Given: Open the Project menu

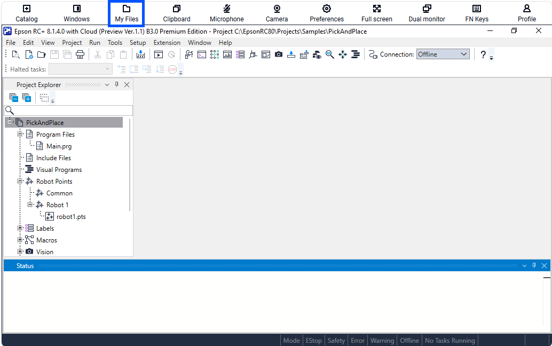Looking at the screenshot, I should (72, 43).
